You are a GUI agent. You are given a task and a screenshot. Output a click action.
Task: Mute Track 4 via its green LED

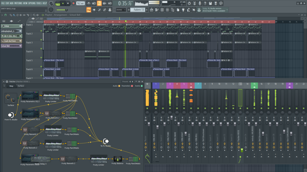pyautogui.click(x=41, y=58)
